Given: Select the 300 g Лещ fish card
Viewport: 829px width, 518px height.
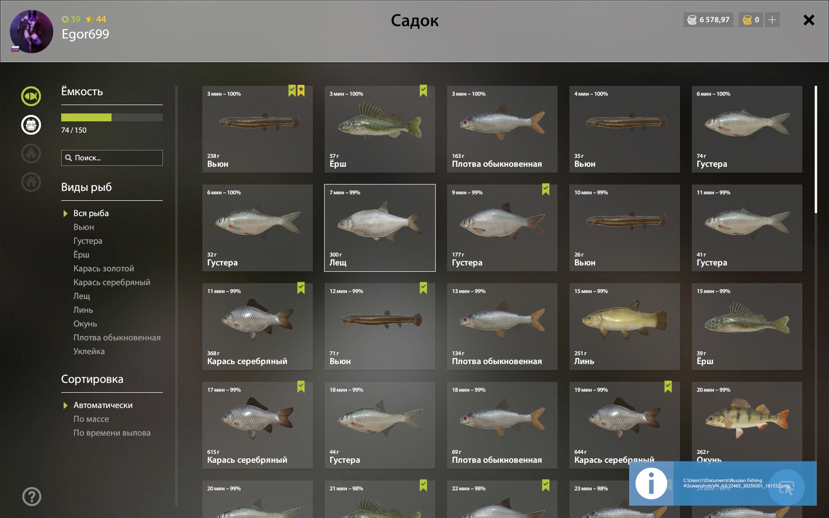Looking at the screenshot, I should pos(380,228).
